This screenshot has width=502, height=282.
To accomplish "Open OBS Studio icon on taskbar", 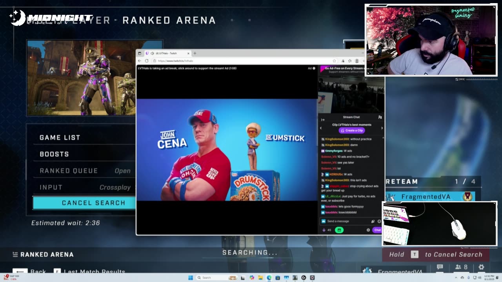I will pyautogui.click(x=304, y=278).
